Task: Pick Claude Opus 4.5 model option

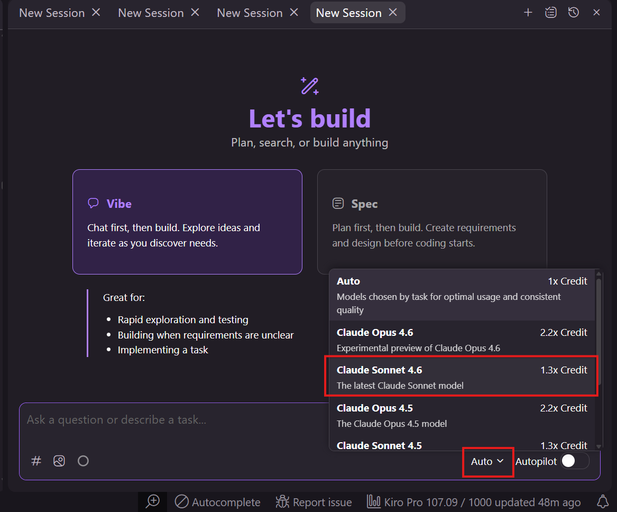Action: 461,415
